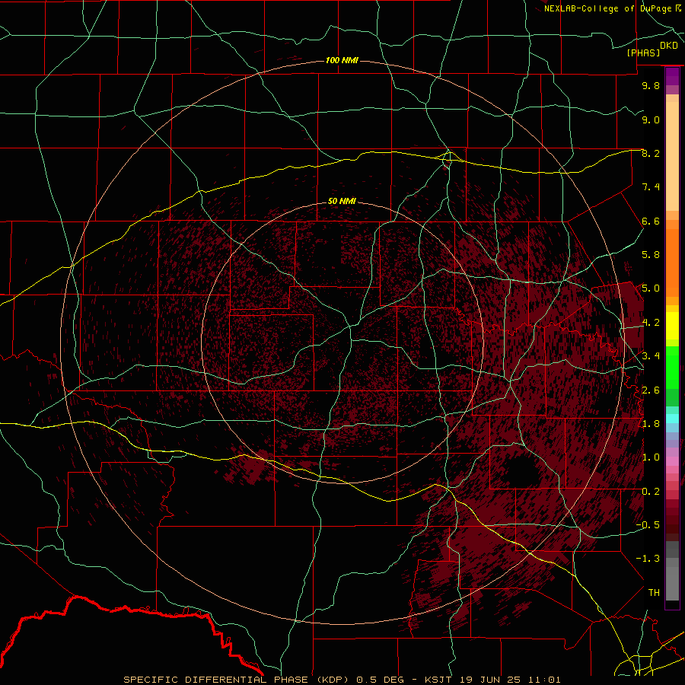Click the 9.8 value on the color scale
The width and height of the screenshot is (685, 685).
click(651, 85)
